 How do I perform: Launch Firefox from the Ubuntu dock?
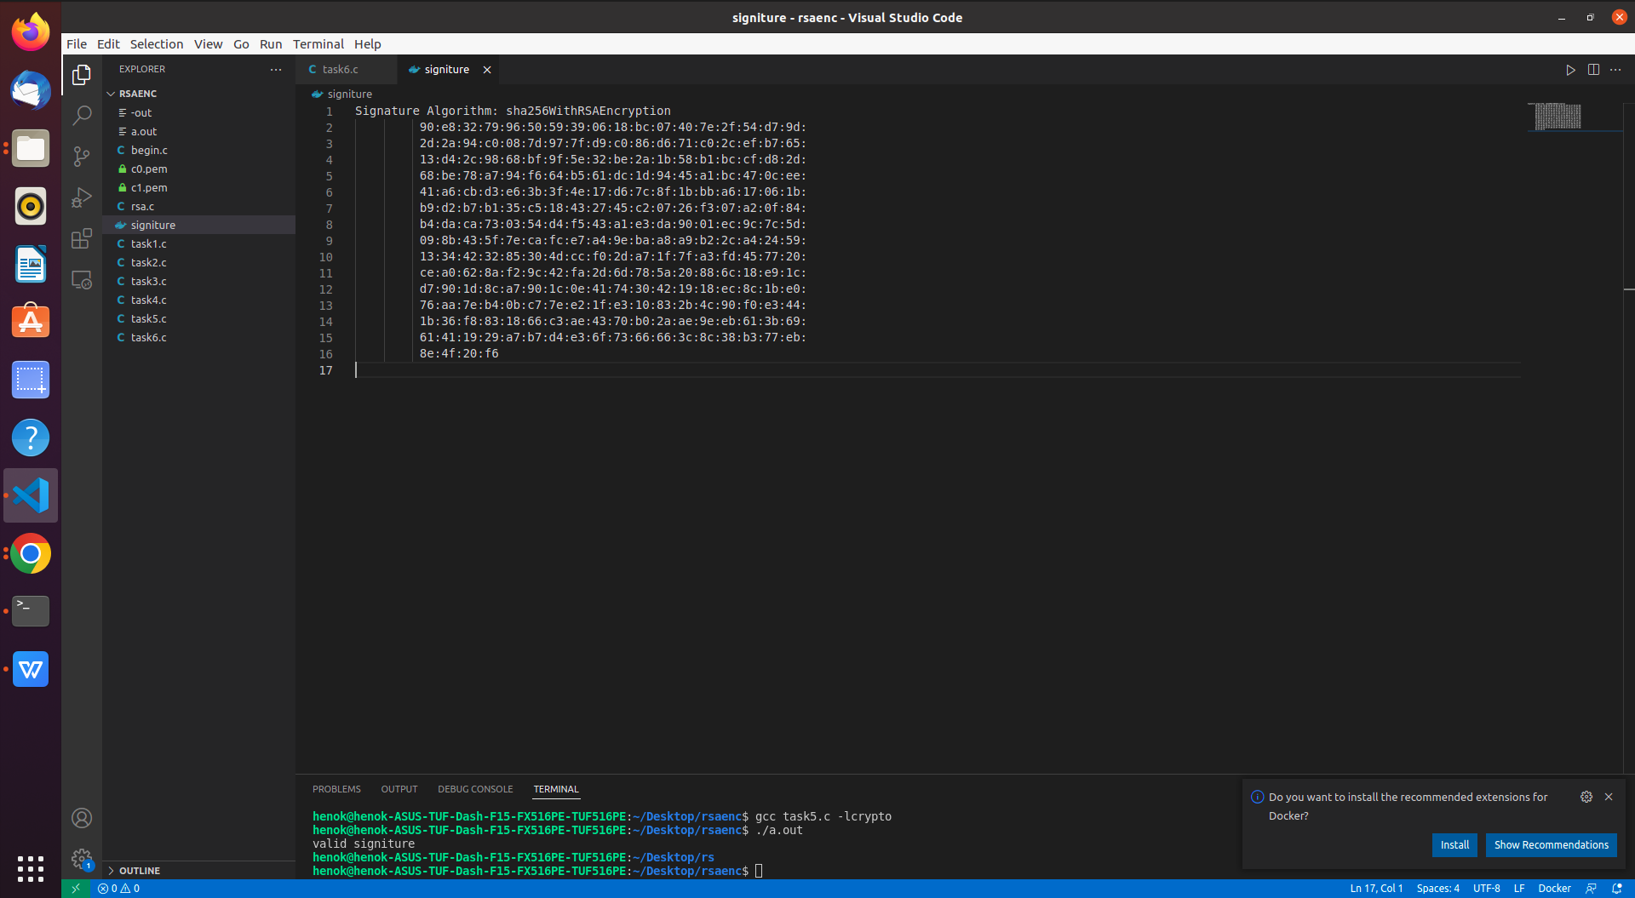click(x=30, y=31)
